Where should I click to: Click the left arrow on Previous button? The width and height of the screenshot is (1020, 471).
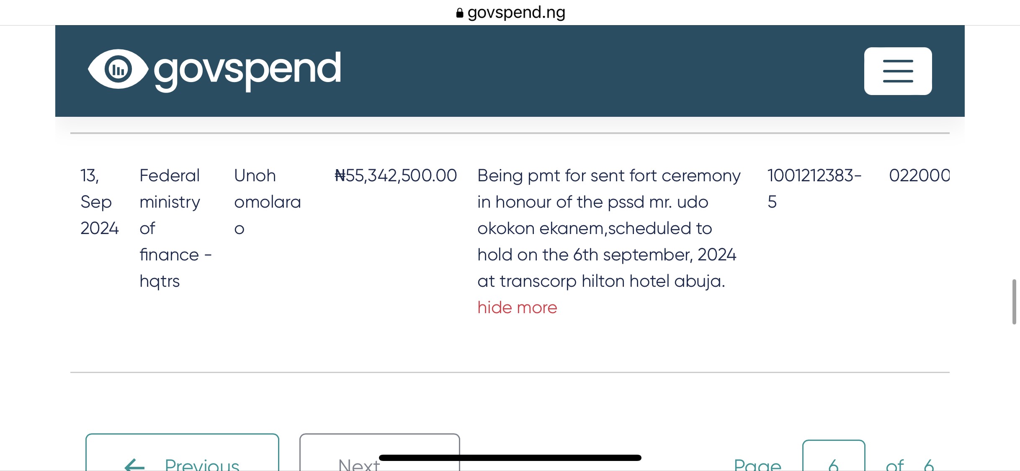coord(134,465)
